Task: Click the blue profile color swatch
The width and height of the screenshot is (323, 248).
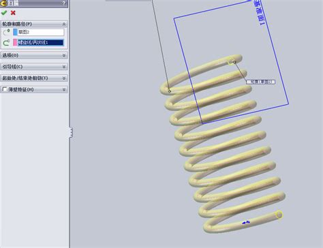Action: [x=15, y=32]
